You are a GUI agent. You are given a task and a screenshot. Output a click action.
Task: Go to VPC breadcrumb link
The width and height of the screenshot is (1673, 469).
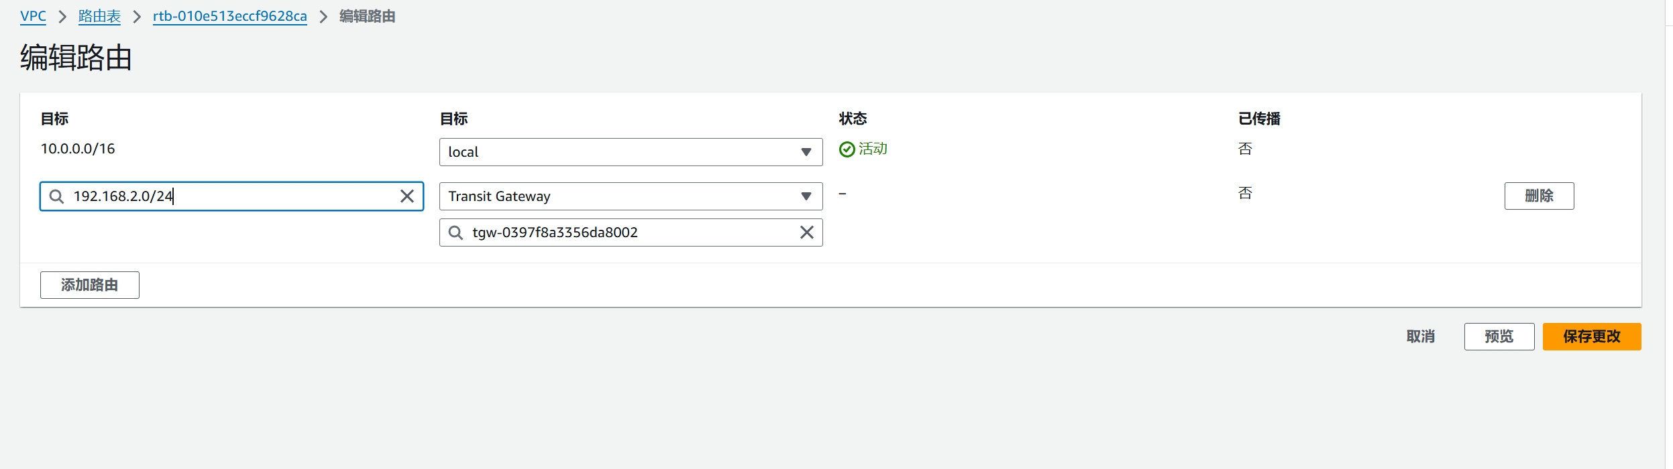coord(33,16)
